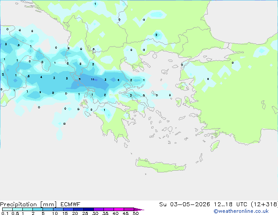Select the 5–10 mm legend swatch
This screenshot has width=278, height=215.
(48, 209)
